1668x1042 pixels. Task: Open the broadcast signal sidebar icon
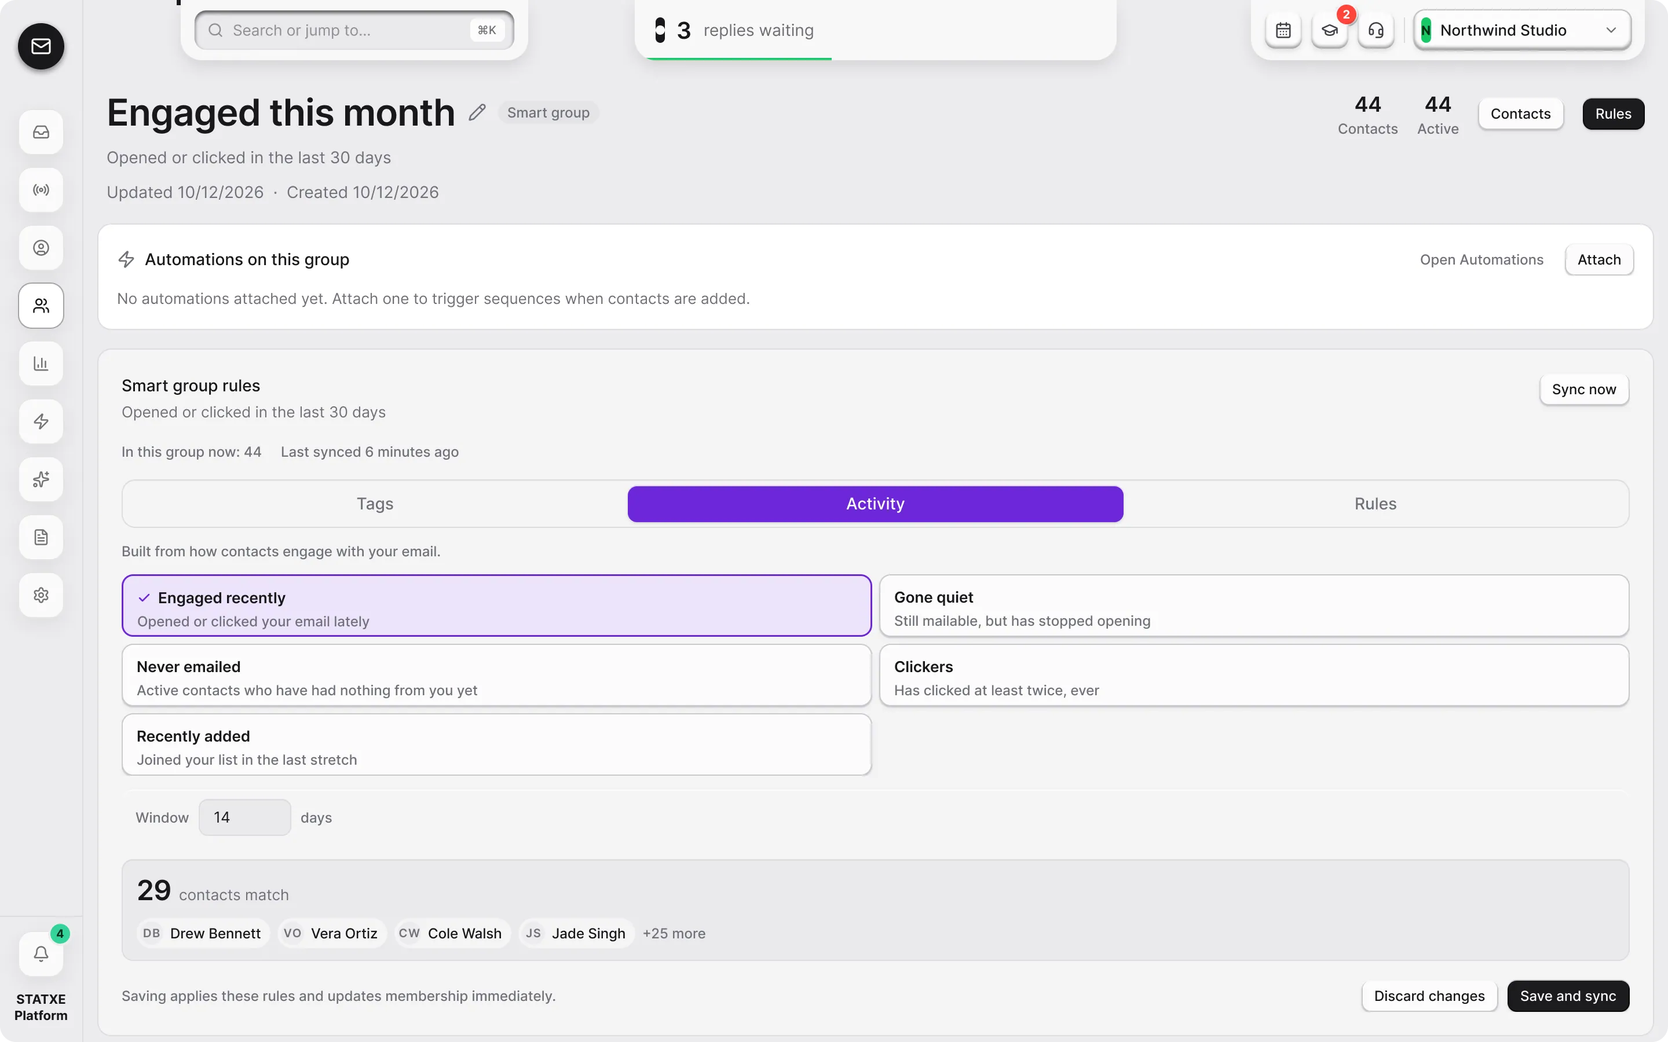41,189
